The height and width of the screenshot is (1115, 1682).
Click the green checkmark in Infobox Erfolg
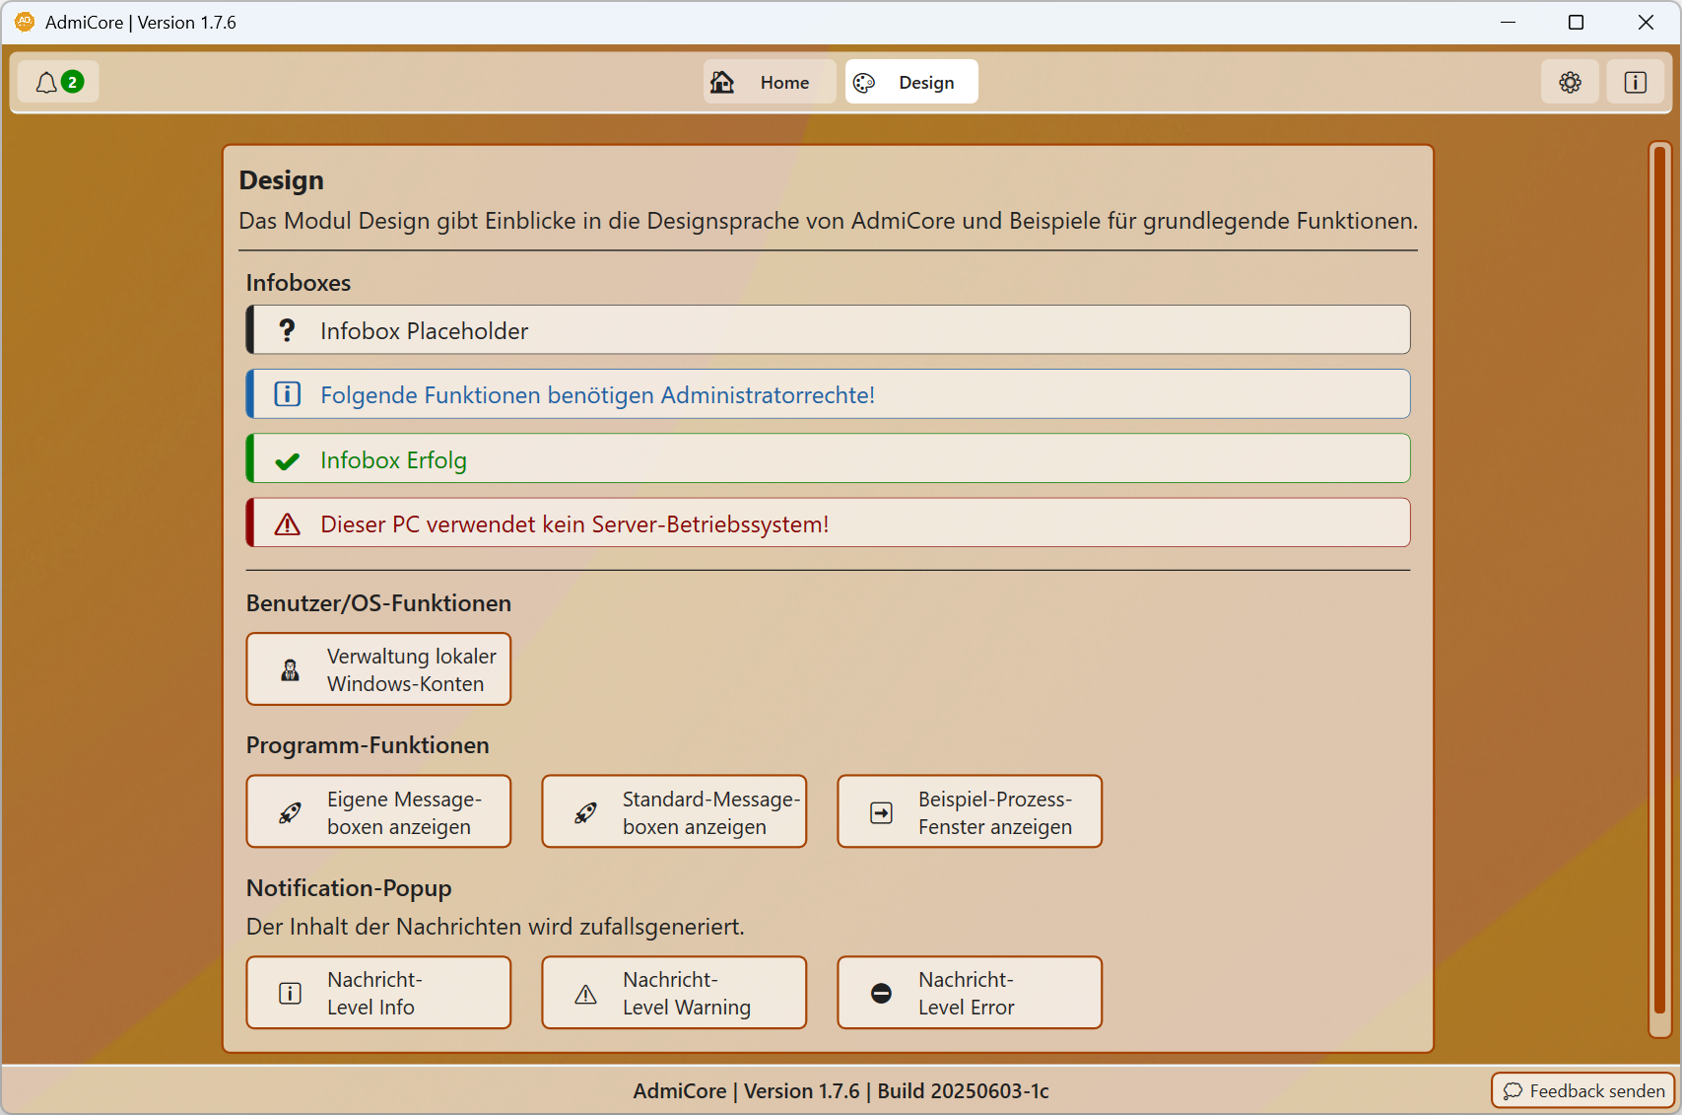(287, 460)
